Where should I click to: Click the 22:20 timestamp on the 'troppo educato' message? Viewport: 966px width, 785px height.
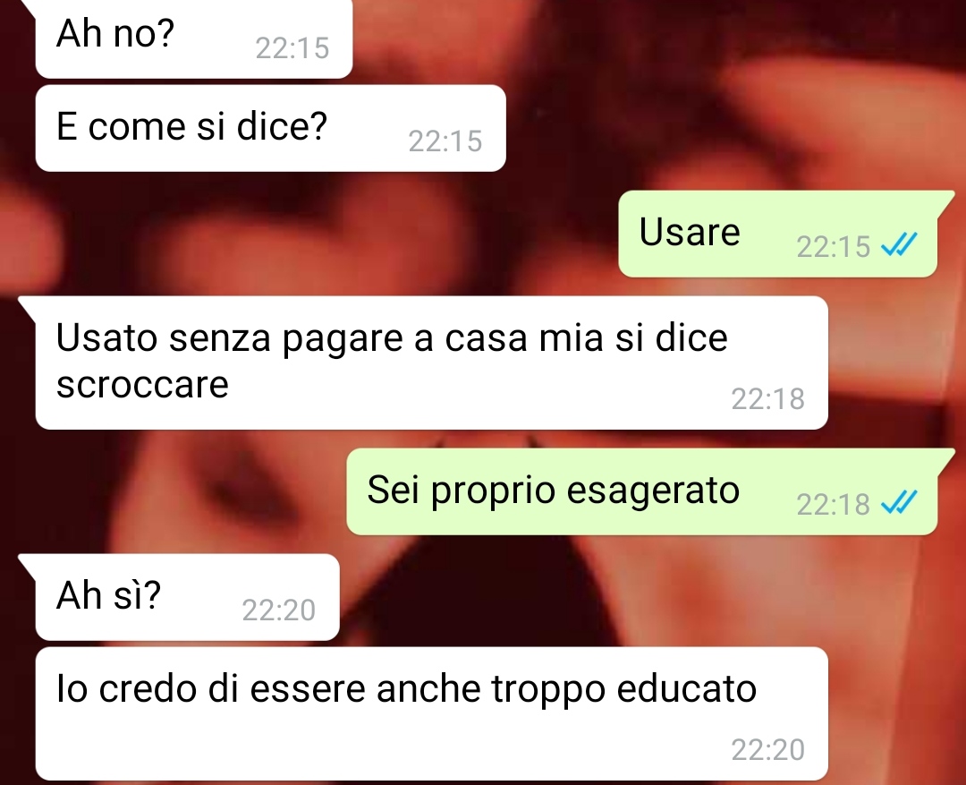(768, 750)
